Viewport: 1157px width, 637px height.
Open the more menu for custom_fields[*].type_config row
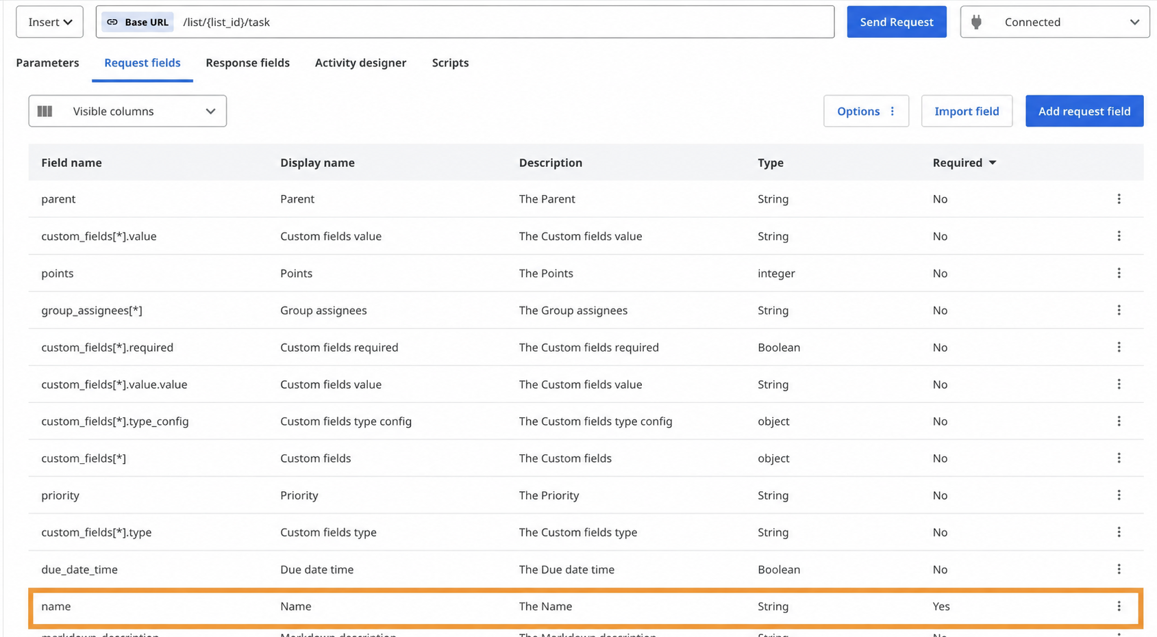point(1119,421)
